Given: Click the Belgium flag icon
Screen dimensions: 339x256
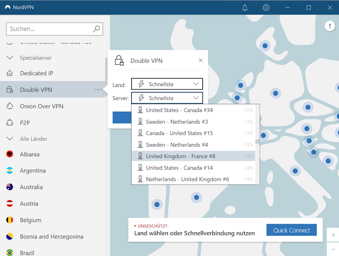Looking at the screenshot, I should [x=10, y=220].
